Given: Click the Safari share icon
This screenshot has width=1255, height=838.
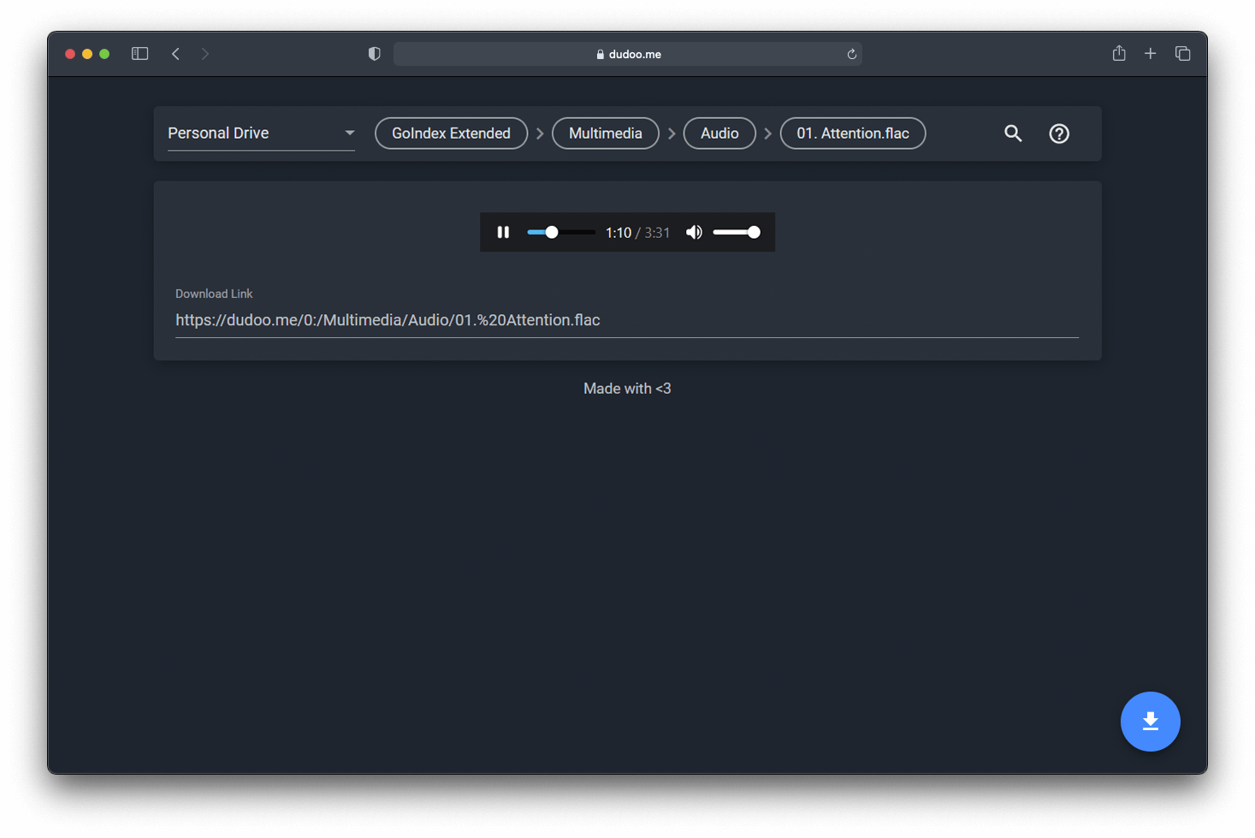Looking at the screenshot, I should click(1119, 54).
